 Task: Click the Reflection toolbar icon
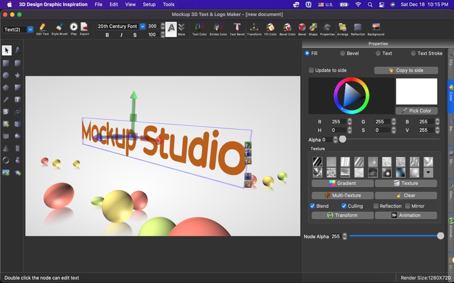(358, 29)
